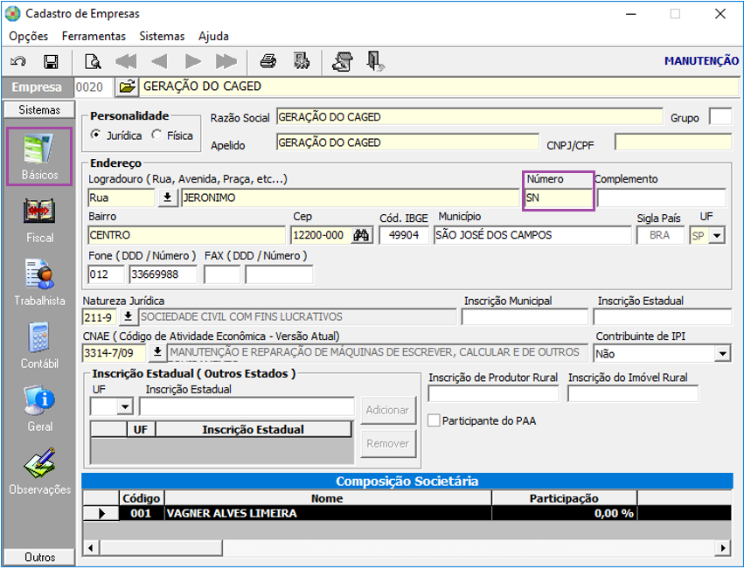Click the logradouro name field JERONIMO
Image resolution: width=744 pixels, height=569 pixels.
[351, 198]
